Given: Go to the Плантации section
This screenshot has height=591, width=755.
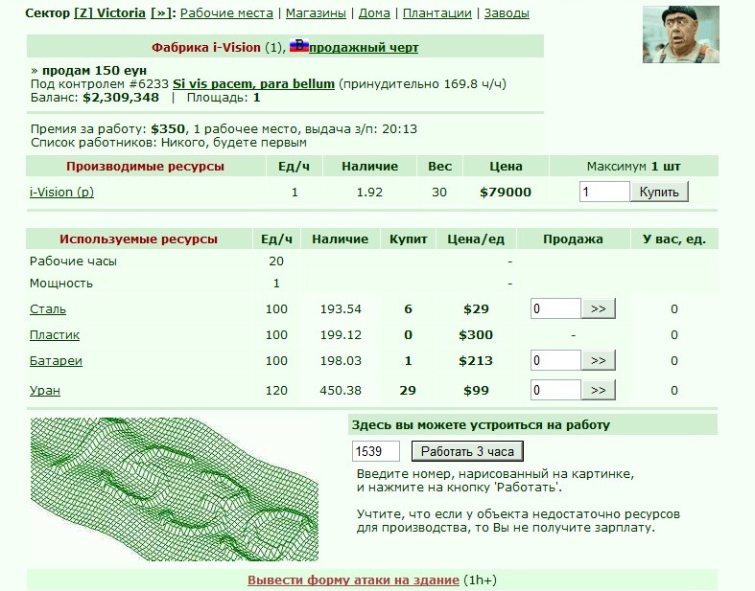Looking at the screenshot, I should [x=437, y=13].
